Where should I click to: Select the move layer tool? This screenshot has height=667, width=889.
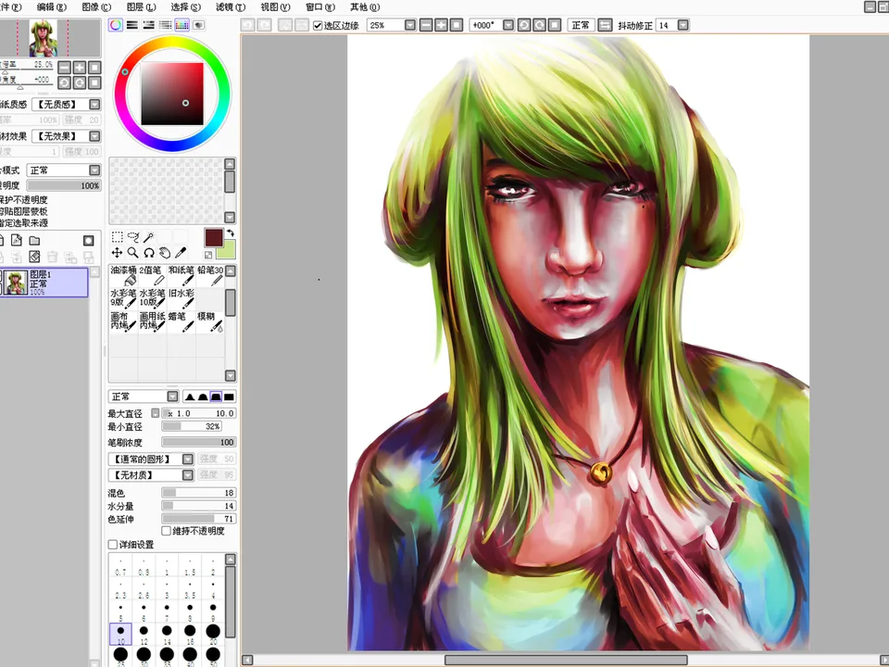[x=118, y=253]
